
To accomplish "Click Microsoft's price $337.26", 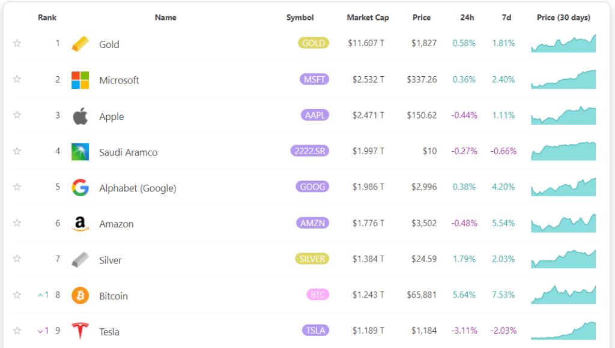I will coord(422,80).
